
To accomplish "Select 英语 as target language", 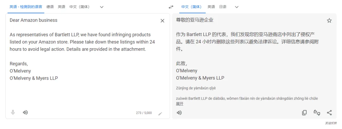I will 211,7.
